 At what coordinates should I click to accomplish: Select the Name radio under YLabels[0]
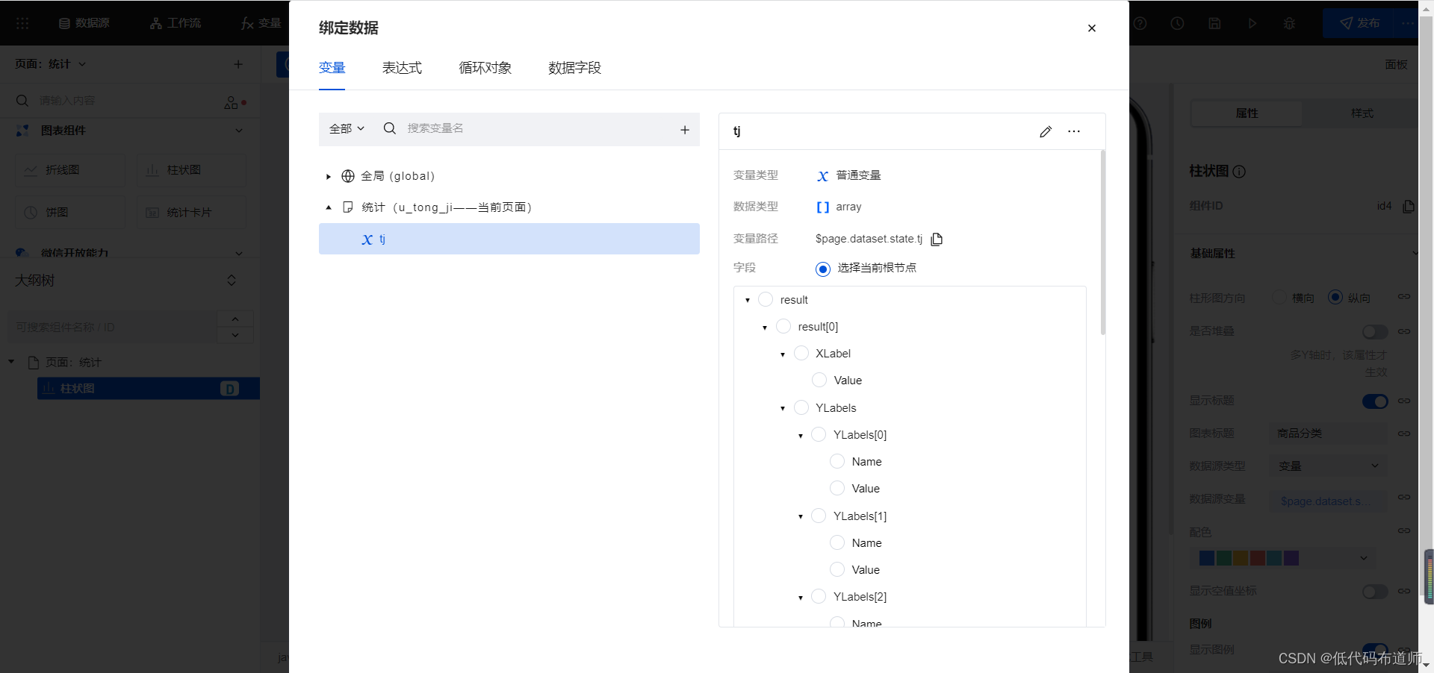tap(837, 461)
